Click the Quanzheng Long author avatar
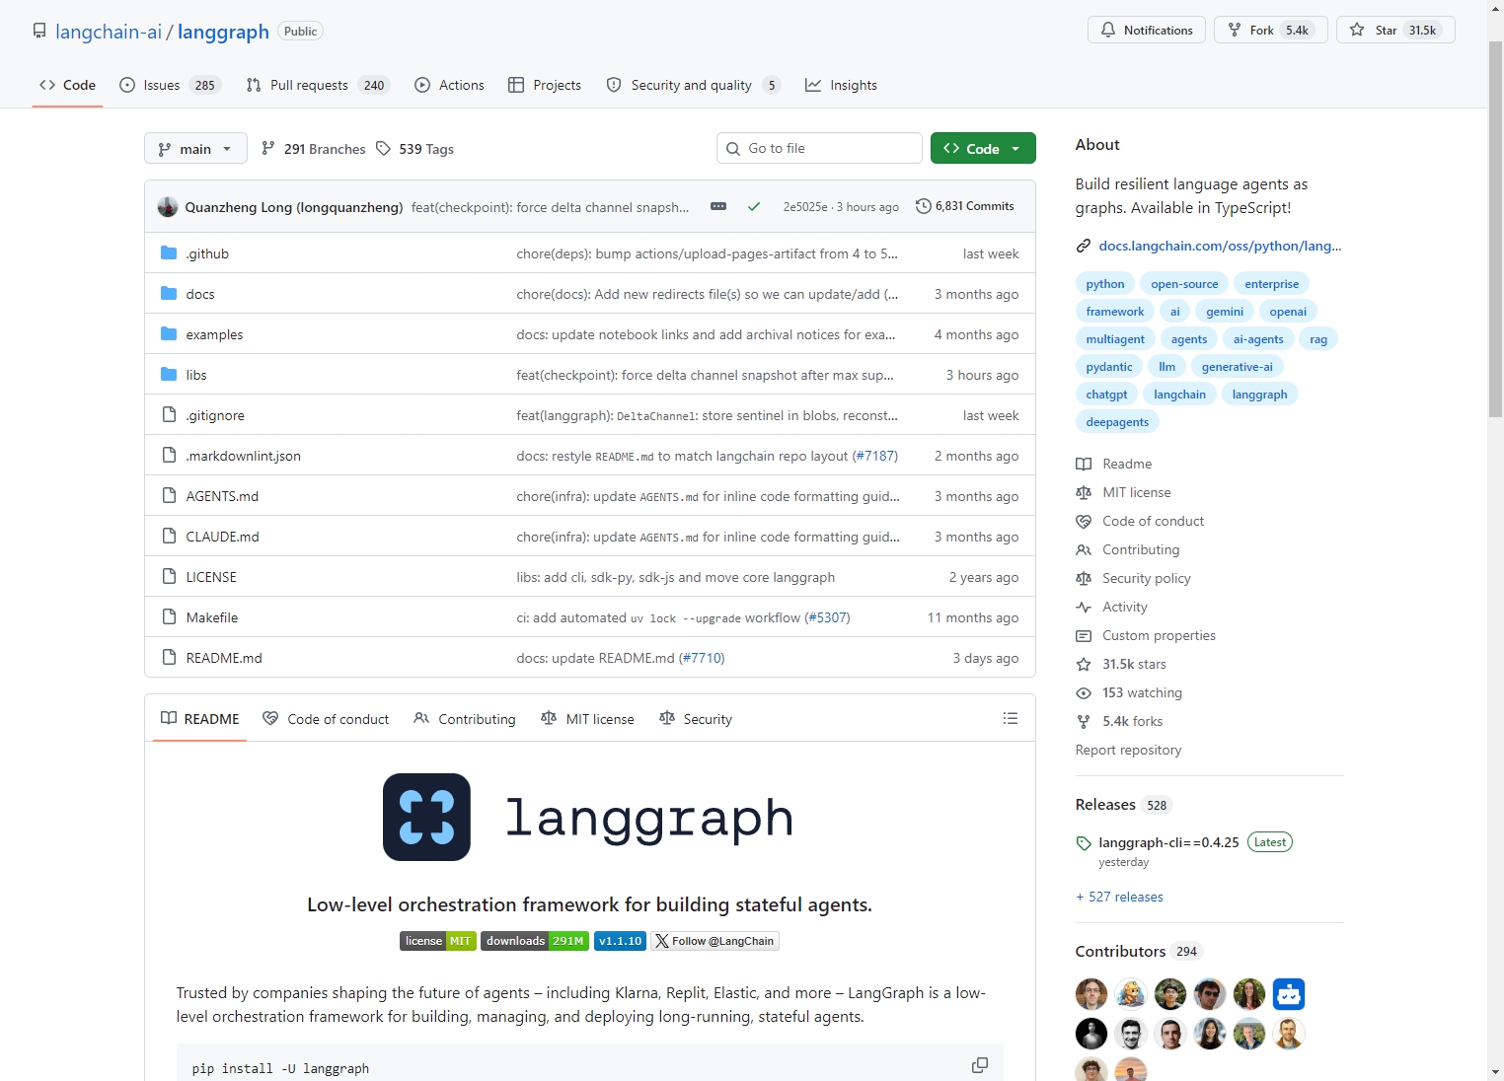Image resolution: width=1504 pixels, height=1081 pixels. [168, 206]
